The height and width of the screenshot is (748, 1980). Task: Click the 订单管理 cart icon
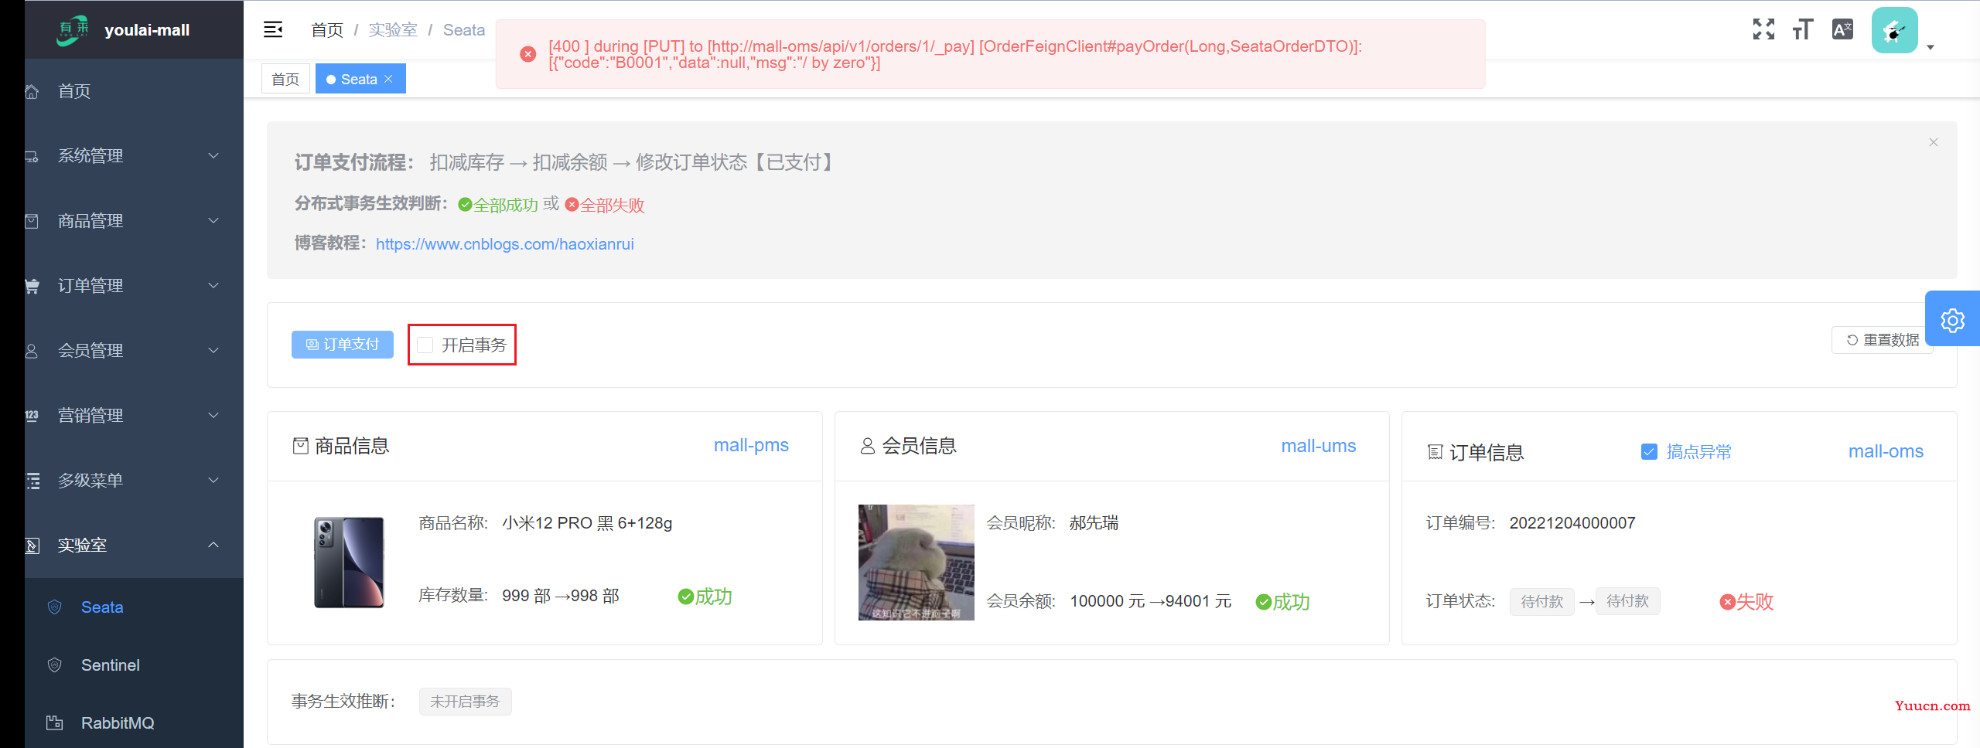coord(32,286)
